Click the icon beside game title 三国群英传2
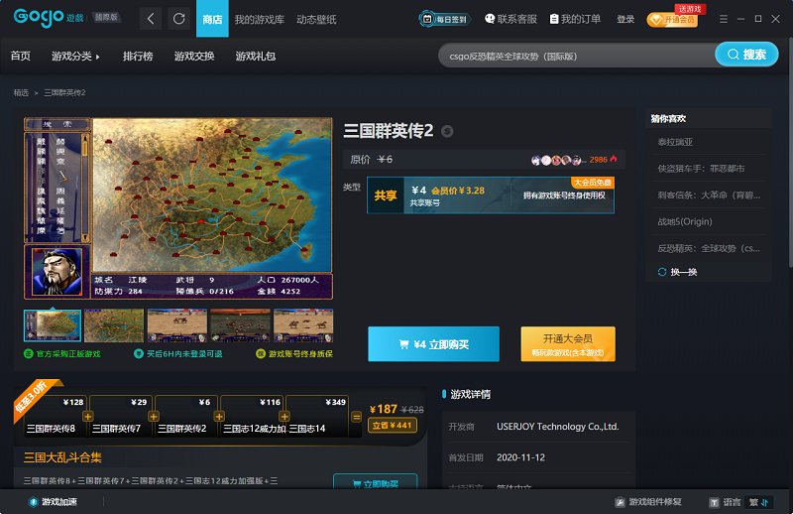Viewport: 793px width, 514px height. click(447, 131)
